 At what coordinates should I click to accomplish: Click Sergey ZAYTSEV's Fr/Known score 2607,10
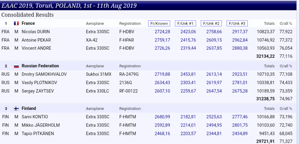[162, 91]
